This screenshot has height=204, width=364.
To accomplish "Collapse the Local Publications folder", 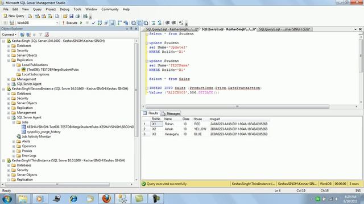I will pos(14,65).
